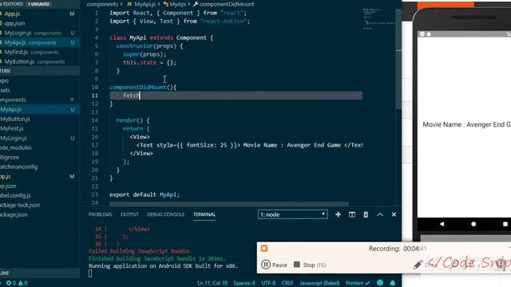Place cursor after fetch on line 11

pos(141,96)
